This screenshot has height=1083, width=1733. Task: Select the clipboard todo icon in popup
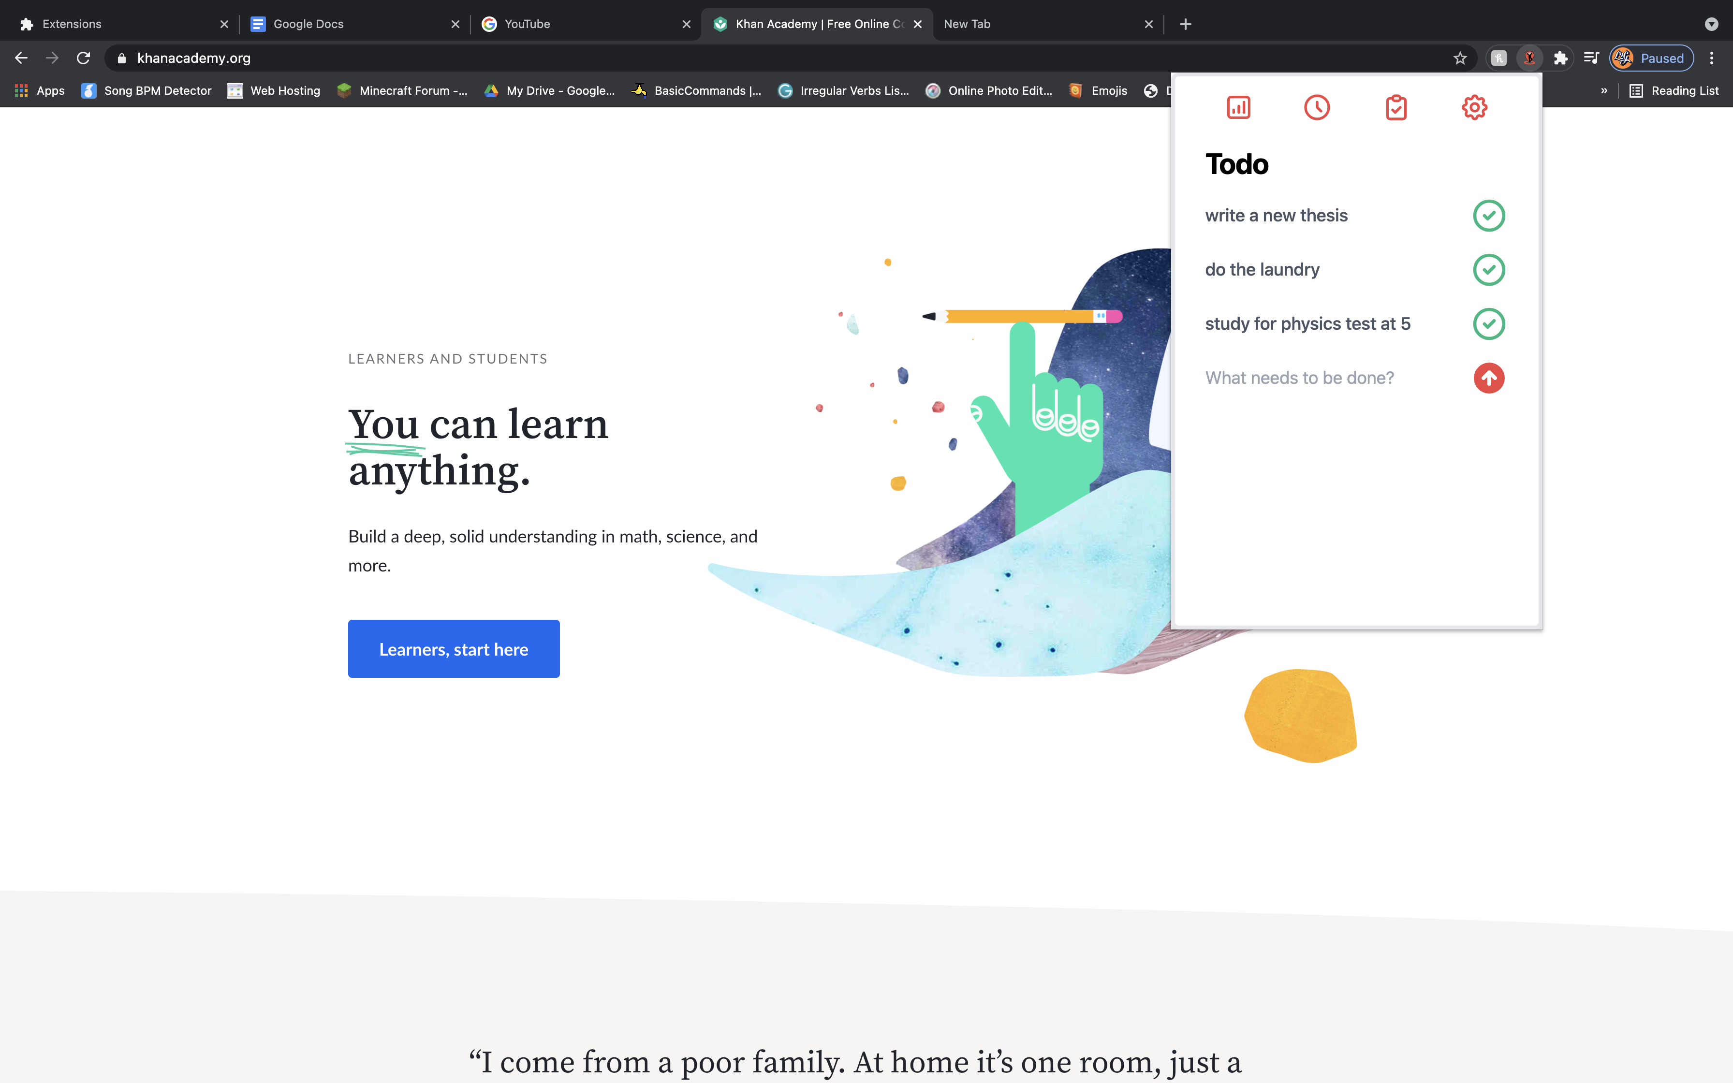point(1395,107)
